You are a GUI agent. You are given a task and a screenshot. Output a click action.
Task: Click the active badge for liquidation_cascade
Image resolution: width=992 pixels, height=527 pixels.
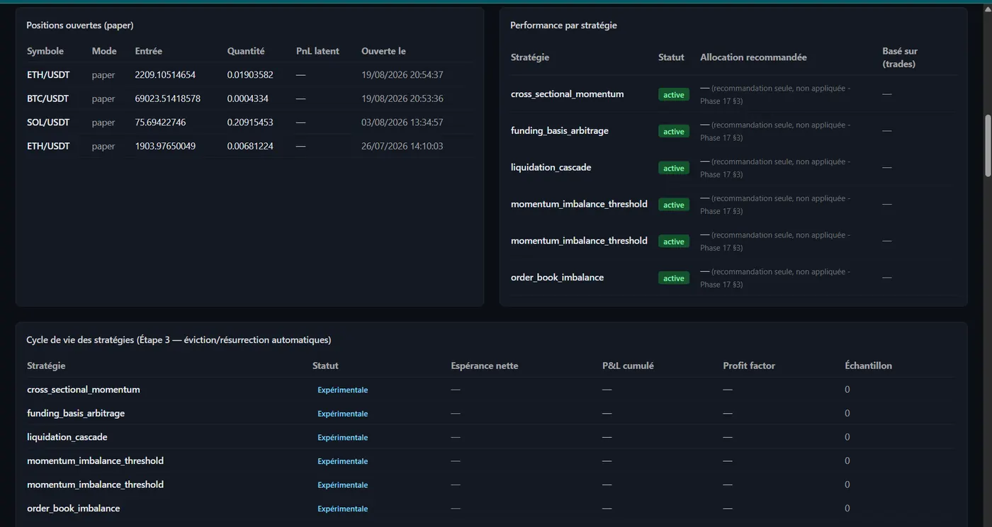pos(674,169)
